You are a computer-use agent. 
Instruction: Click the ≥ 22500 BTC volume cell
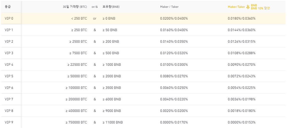pyautogui.click(x=77, y=65)
